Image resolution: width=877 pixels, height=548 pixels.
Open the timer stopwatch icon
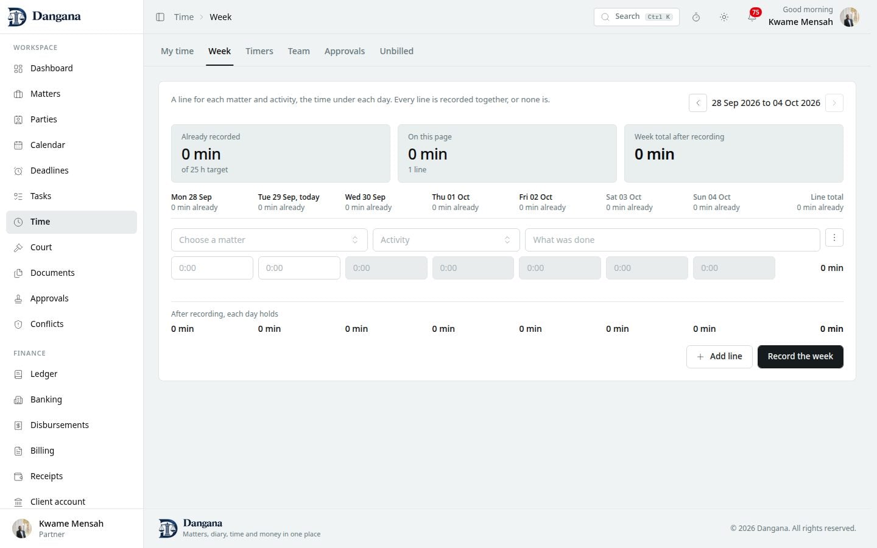[x=696, y=17]
